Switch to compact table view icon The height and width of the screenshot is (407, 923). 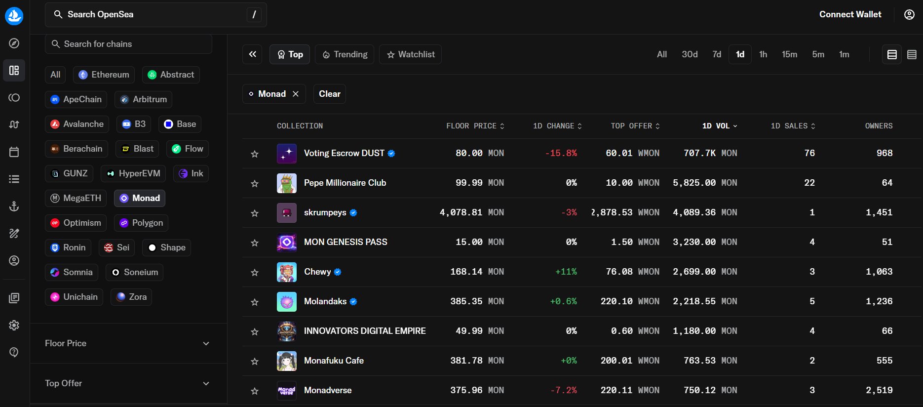click(x=912, y=54)
